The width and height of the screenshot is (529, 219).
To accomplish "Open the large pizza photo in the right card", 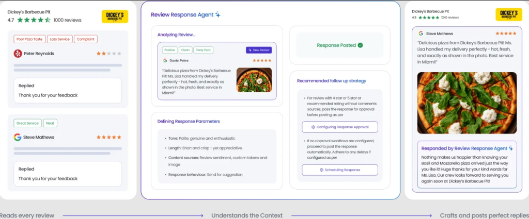I will pyautogui.click(x=466, y=103).
